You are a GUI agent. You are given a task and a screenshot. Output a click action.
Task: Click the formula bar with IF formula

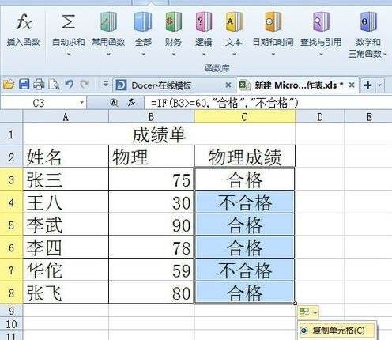[x=268, y=103]
